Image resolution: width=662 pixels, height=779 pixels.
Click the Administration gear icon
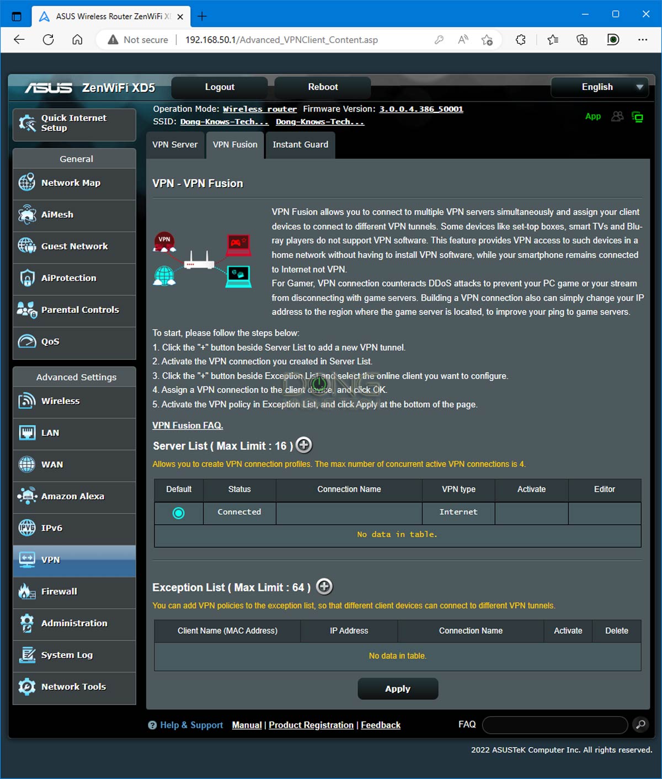27,623
